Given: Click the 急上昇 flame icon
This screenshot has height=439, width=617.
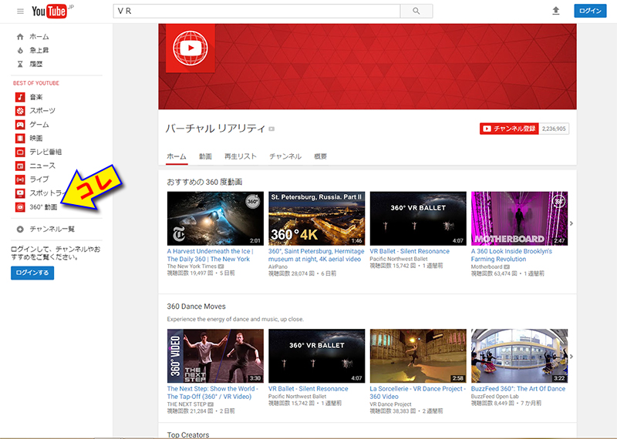Looking at the screenshot, I should [x=20, y=50].
